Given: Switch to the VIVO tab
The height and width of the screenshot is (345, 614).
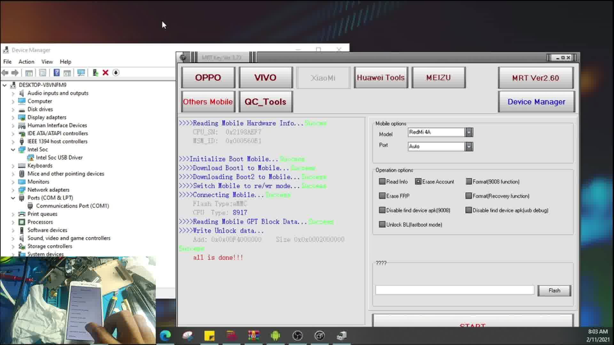Looking at the screenshot, I should point(266,78).
